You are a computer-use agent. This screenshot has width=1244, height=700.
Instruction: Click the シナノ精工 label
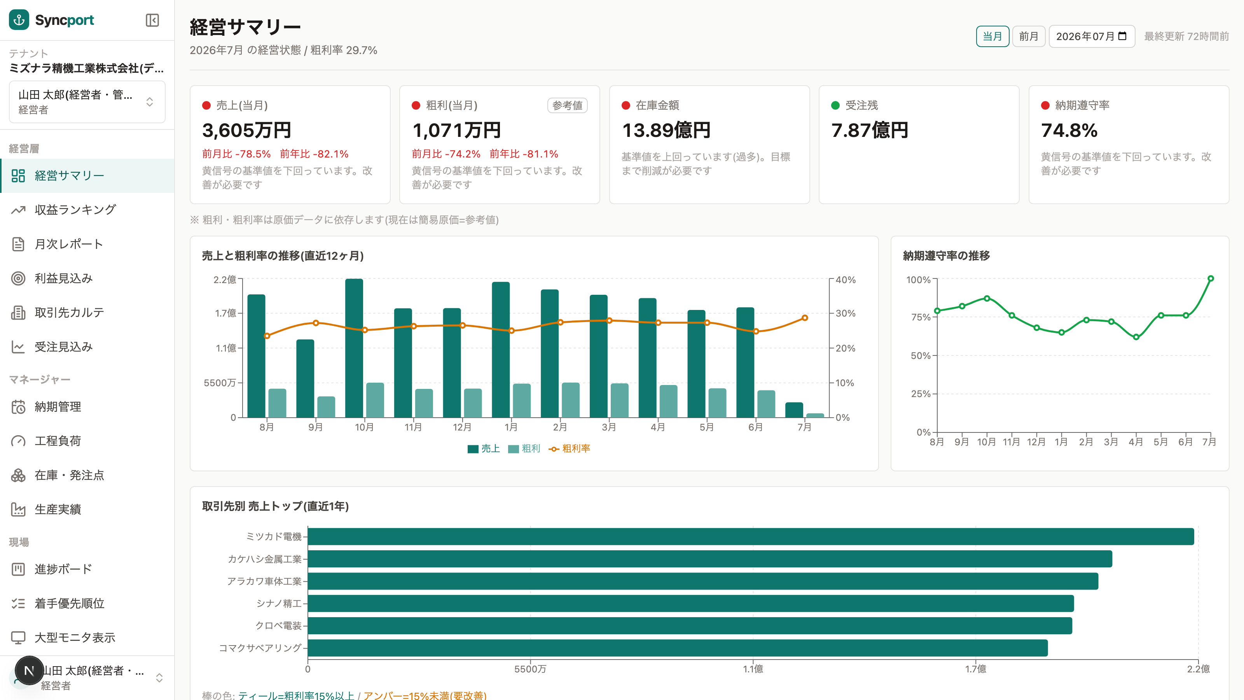pos(279,604)
